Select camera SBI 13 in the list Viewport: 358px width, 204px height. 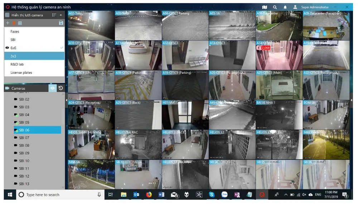click(37, 184)
